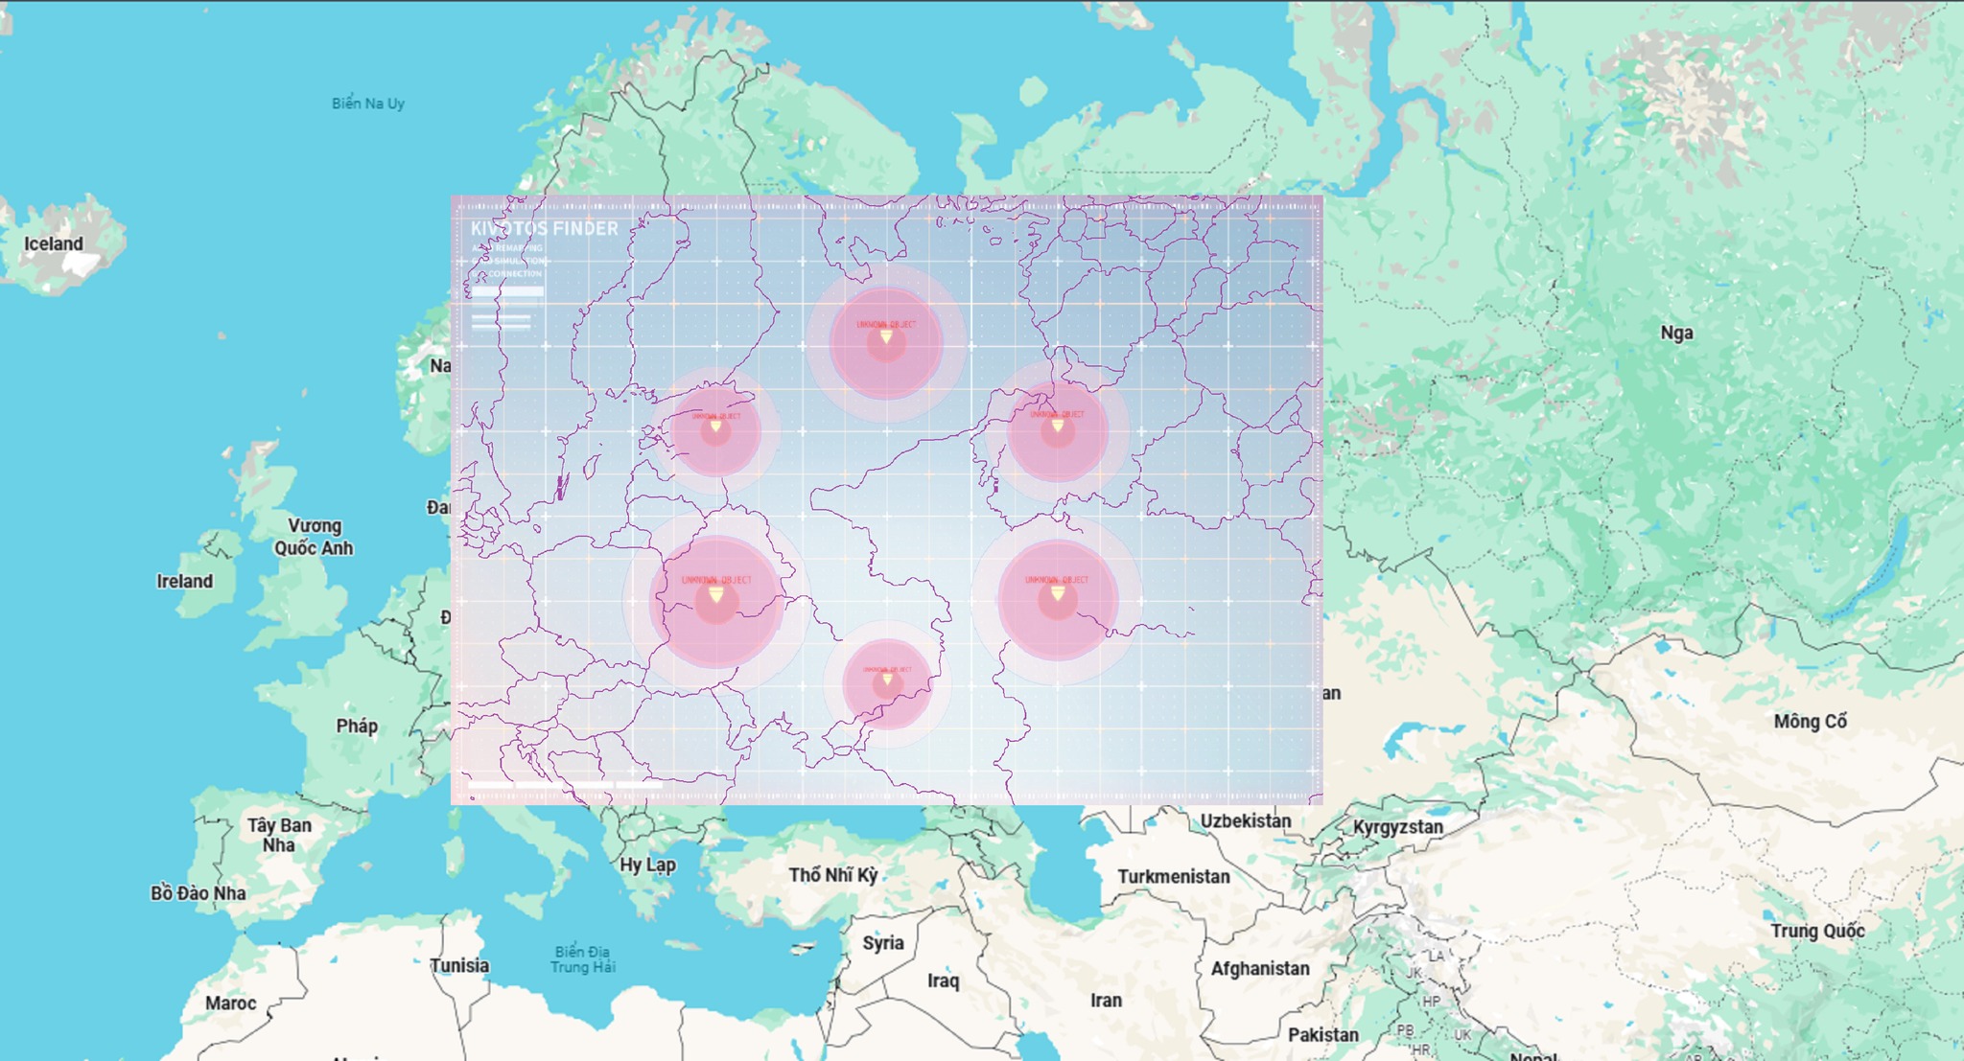
Task: Click the upper-right Unknown Object marker near Volga
Action: coord(1058,426)
